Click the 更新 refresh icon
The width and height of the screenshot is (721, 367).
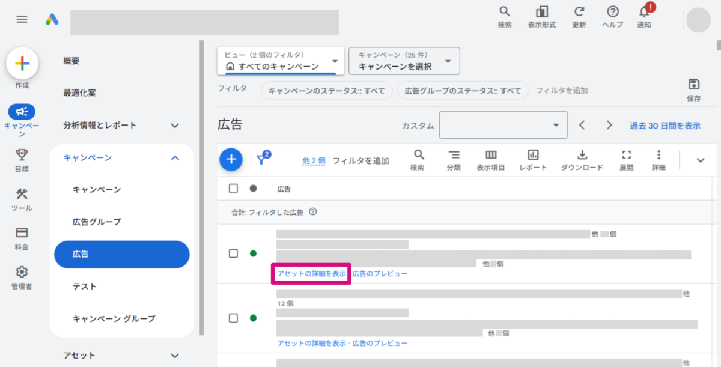point(579,12)
